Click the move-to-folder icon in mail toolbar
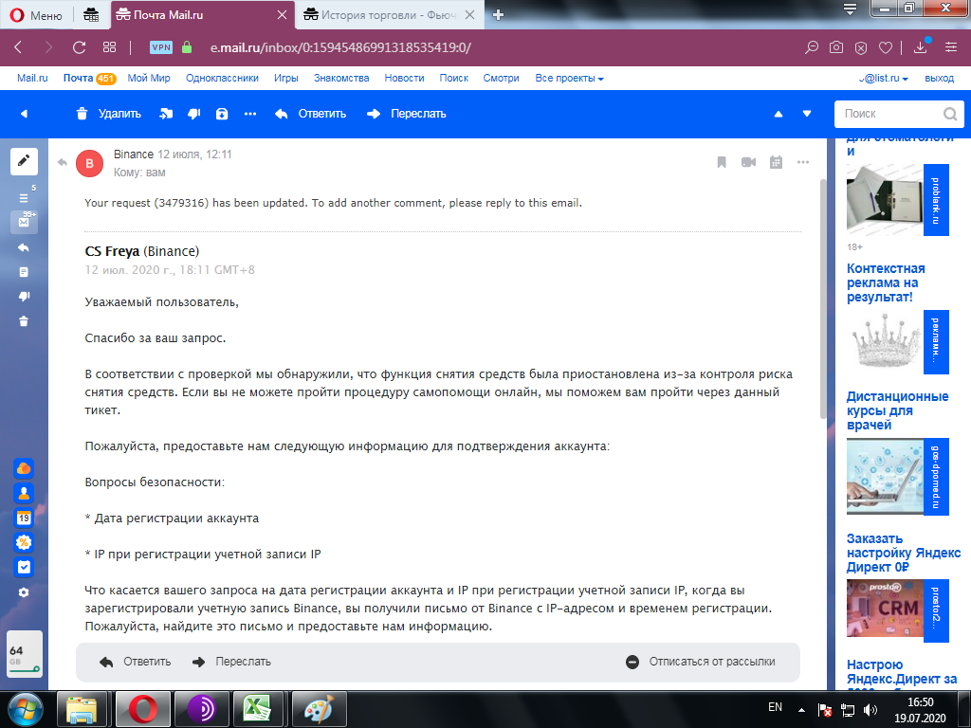Viewport: 971px width, 728px height. coord(166,114)
